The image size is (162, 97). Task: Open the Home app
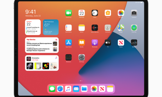click(x=108, y=13)
